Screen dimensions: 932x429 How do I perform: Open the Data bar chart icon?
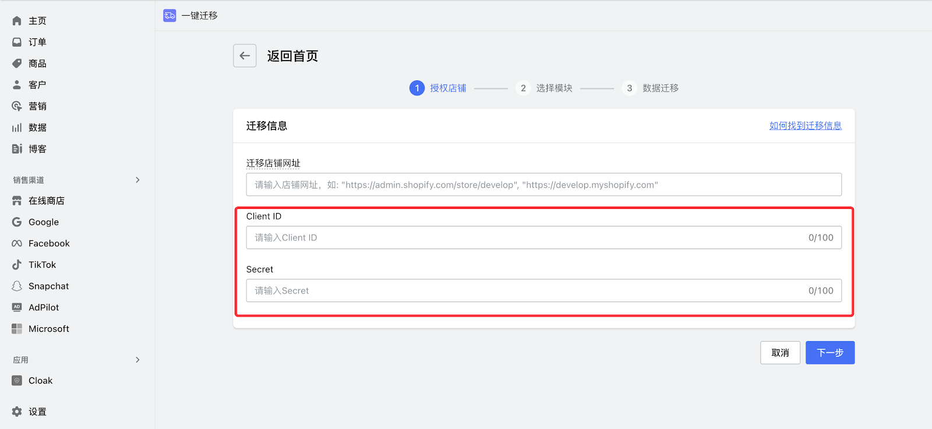click(x=17, y=127)
